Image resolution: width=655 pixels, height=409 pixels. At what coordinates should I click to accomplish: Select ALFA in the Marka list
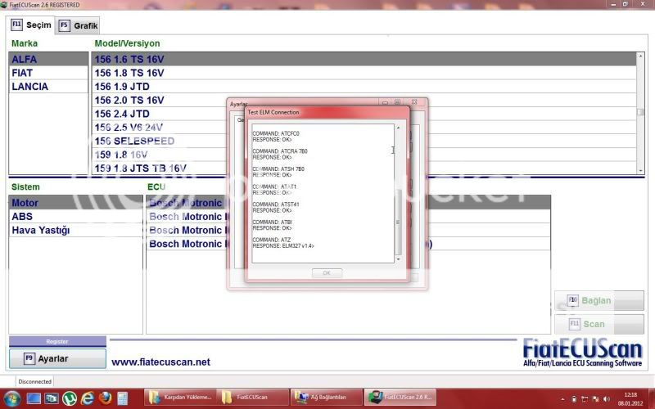pyautogui.click(x=48, y=59)
